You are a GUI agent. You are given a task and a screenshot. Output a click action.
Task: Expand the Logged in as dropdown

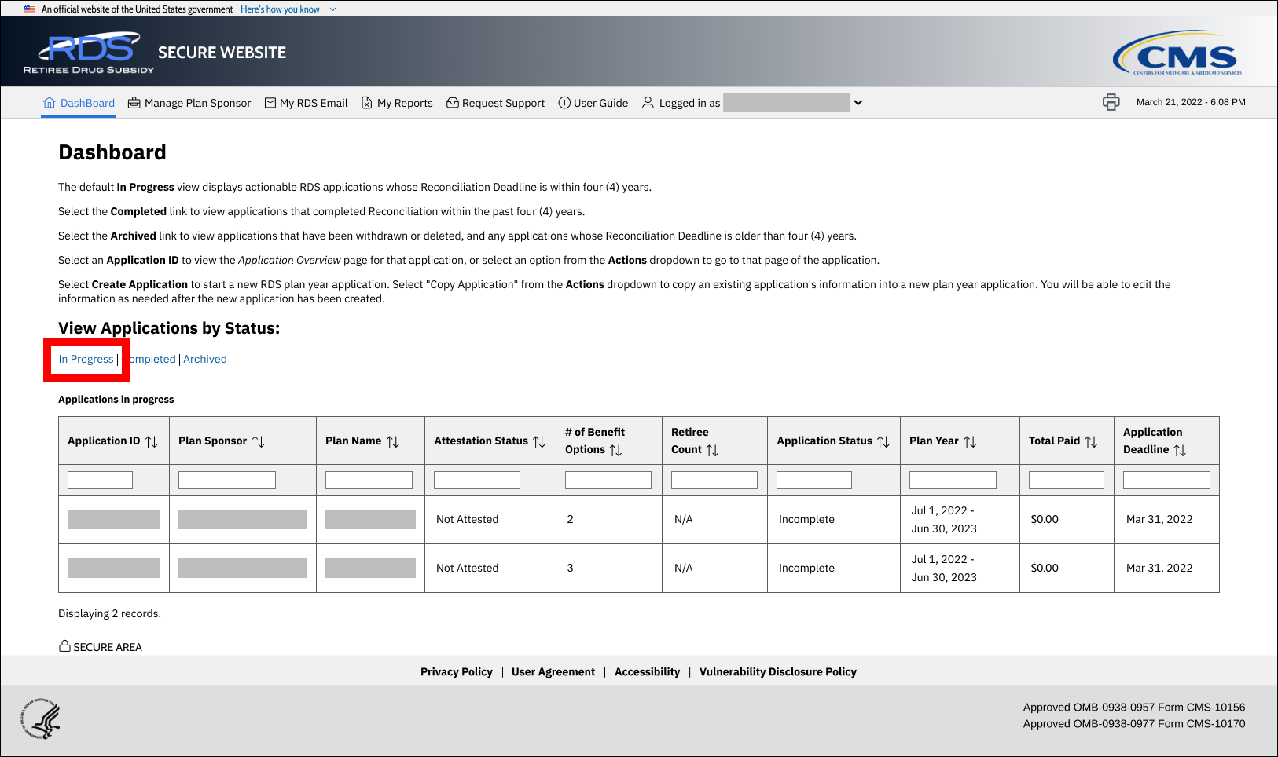[858, 103]
